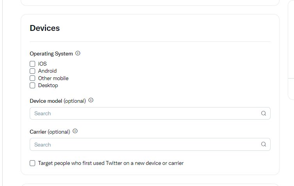
Task: Enable the iOS checkbox
Action: coord(32,64)
